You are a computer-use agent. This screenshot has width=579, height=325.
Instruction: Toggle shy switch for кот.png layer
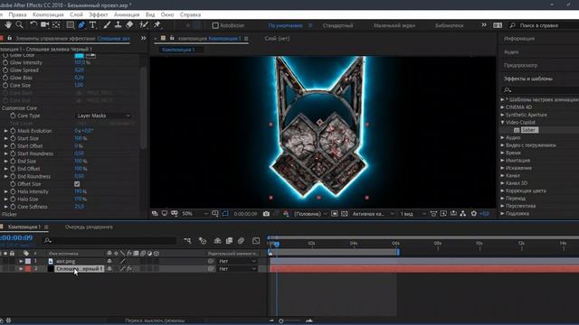coord(109,261)
